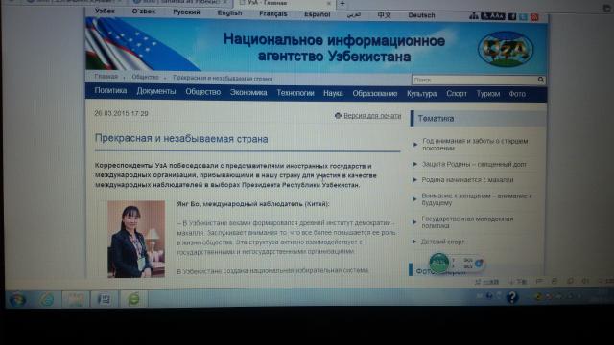Click the font size AAA control
Viewport: 614px width, 345px height.
point(493,16)
